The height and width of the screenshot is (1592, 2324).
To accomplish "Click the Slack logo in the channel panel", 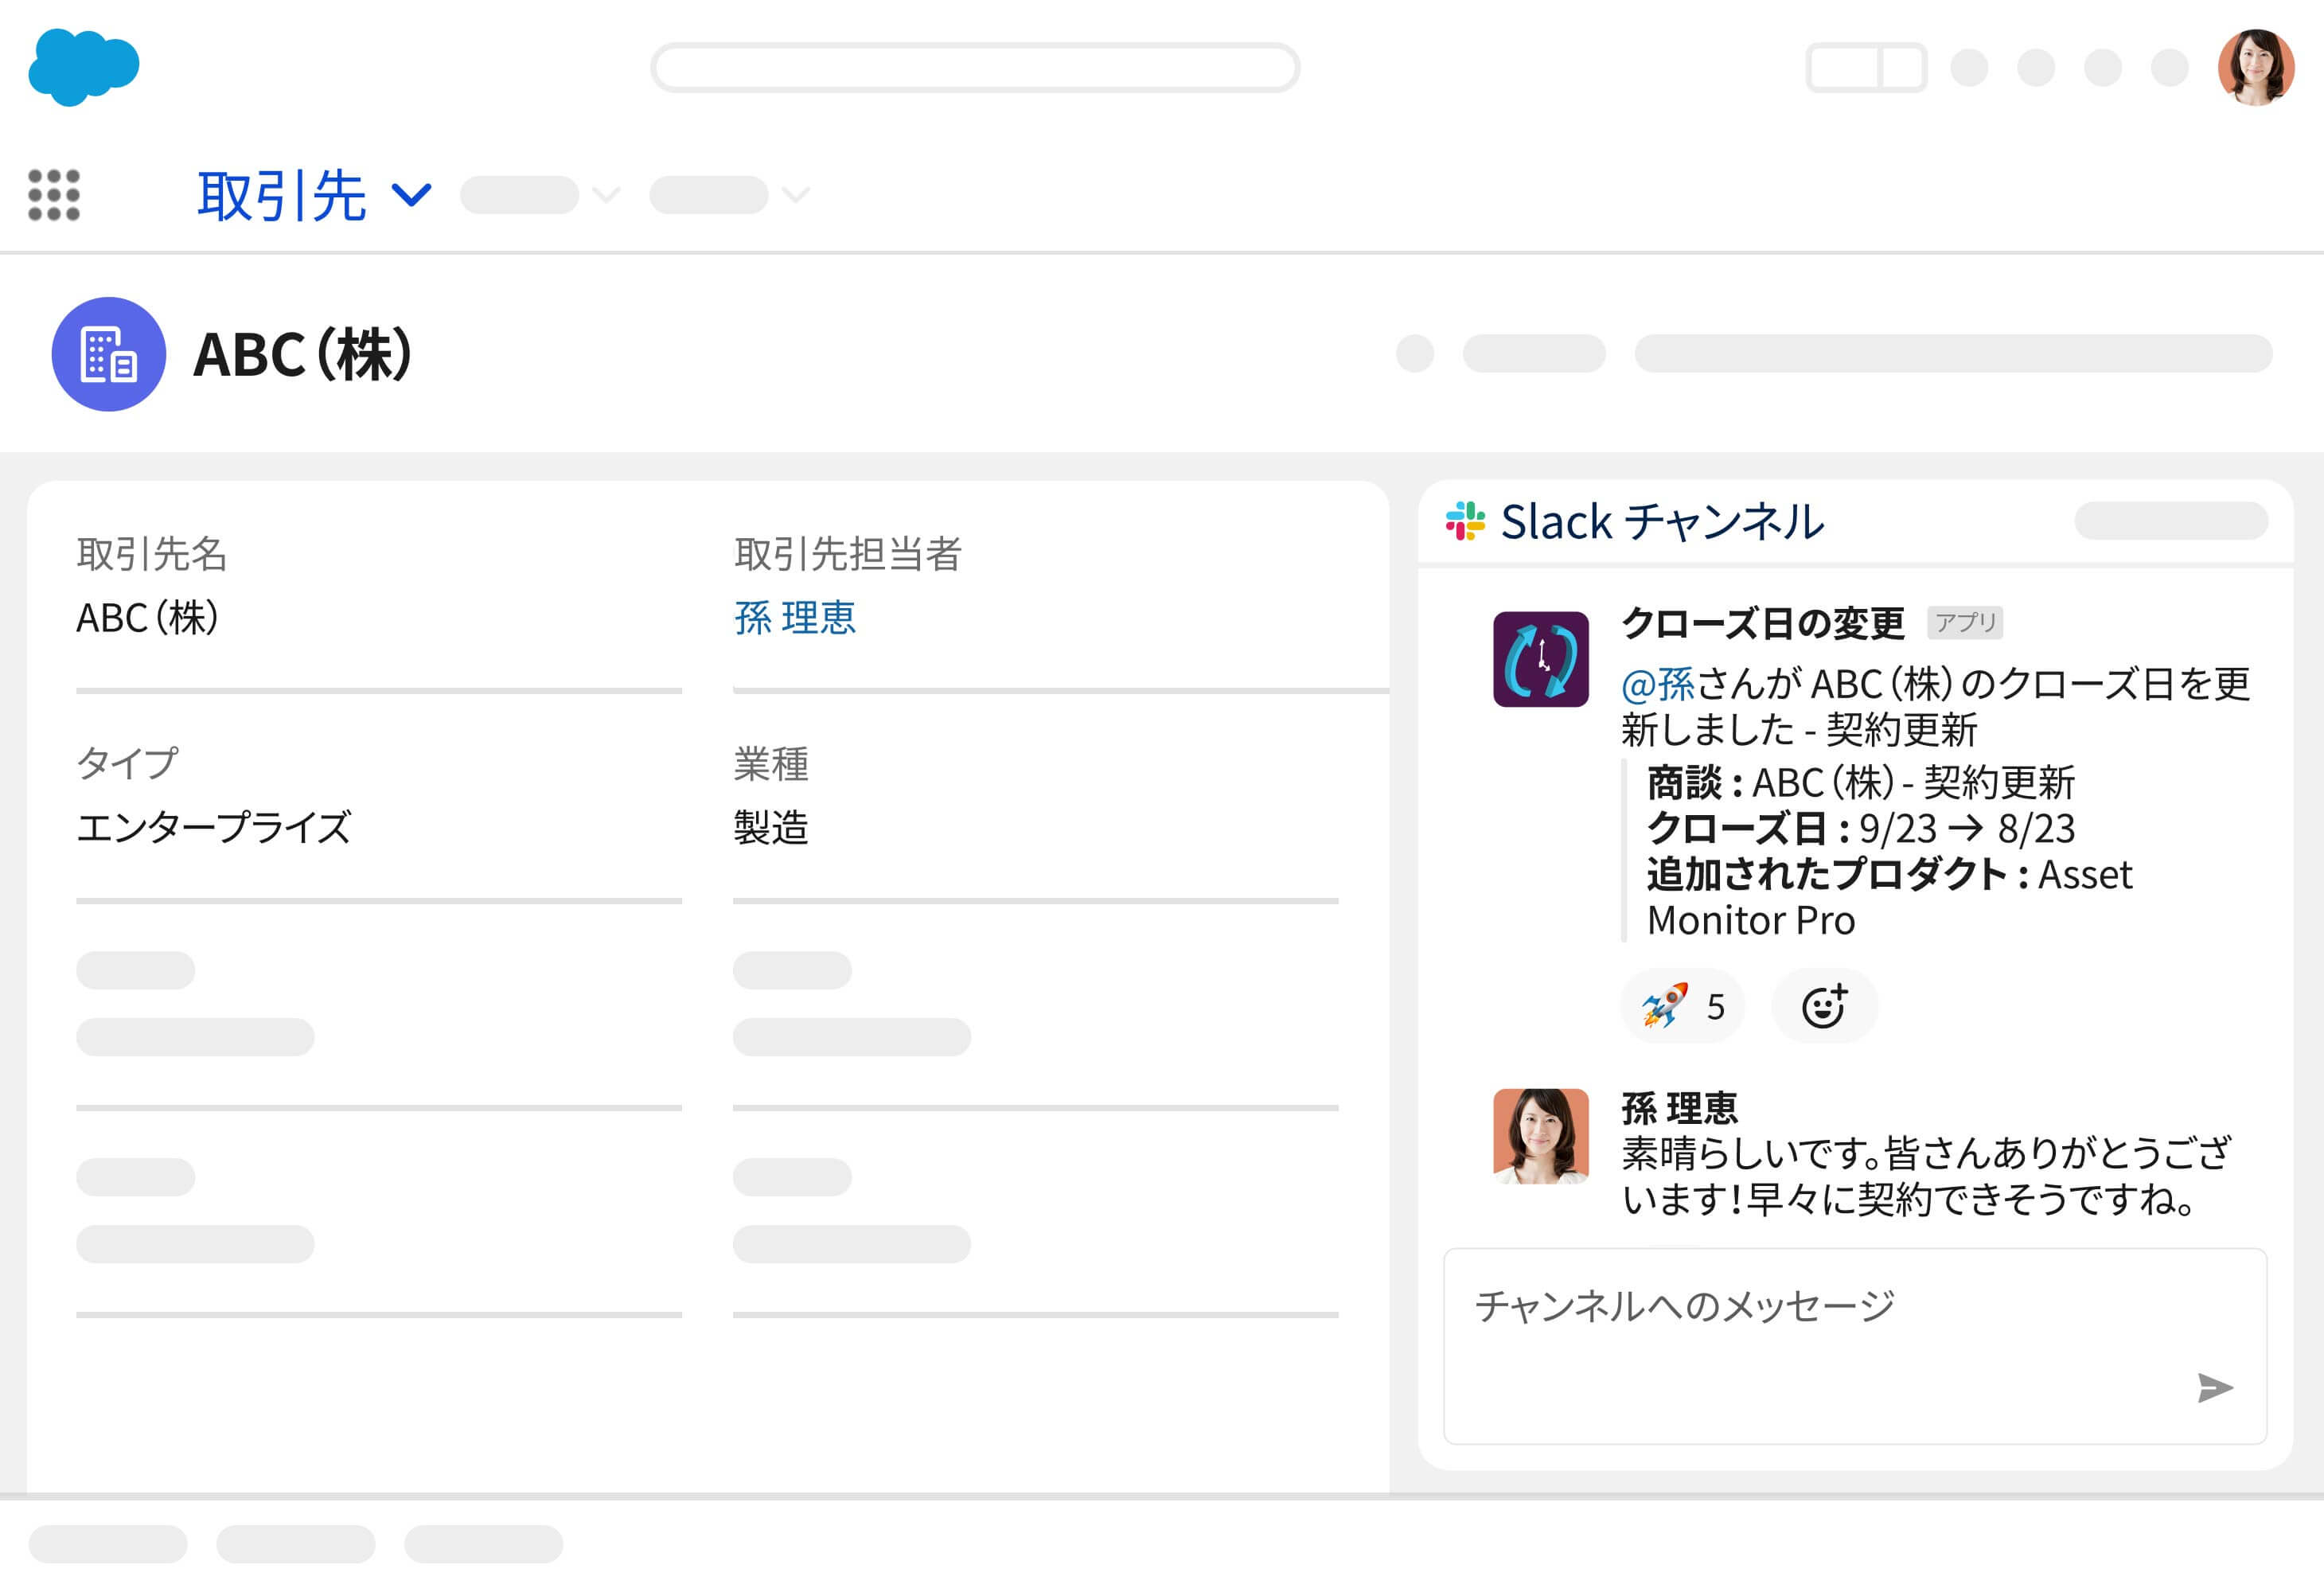I will [1466, 520].
